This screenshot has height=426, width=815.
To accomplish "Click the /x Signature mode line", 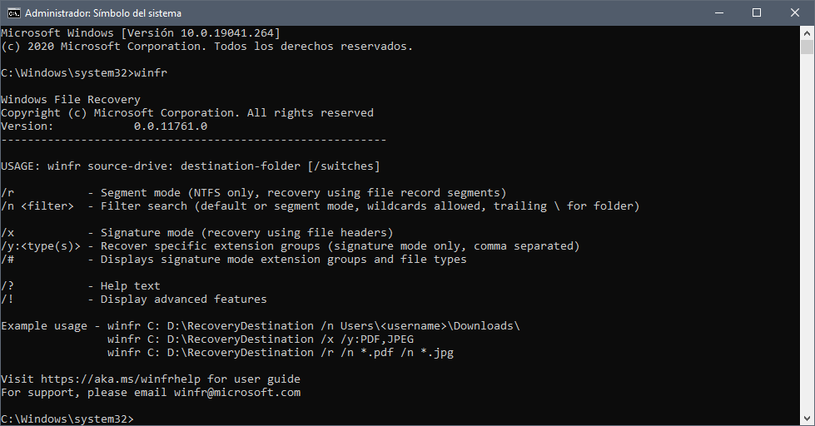I will pyautogui.click(x=197, y=233).
